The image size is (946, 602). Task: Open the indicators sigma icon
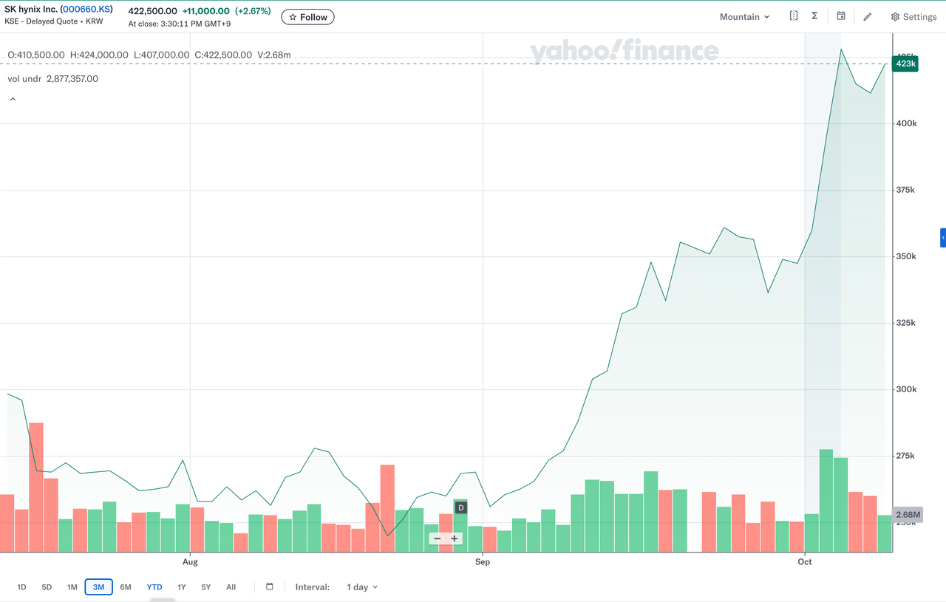[814, 16]
